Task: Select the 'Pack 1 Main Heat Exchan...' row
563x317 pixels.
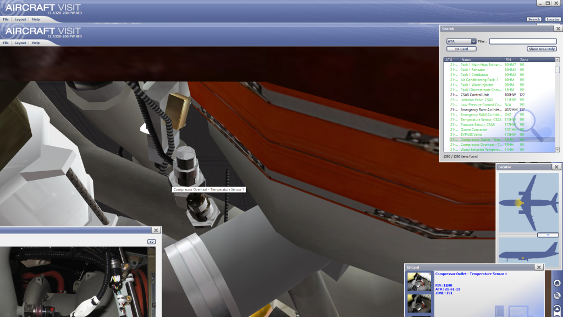Action: coord(499,65)
